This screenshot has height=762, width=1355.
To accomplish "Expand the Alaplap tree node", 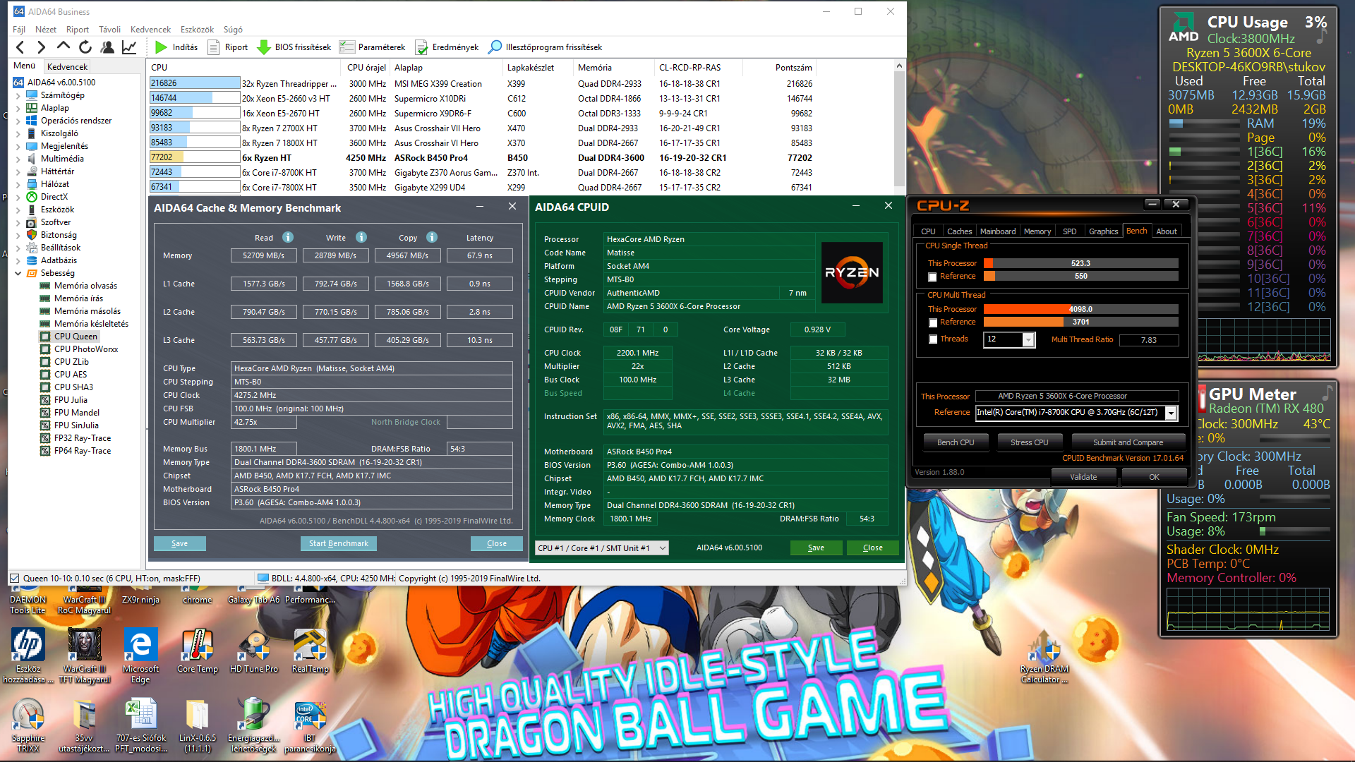I will click(18, 108).
